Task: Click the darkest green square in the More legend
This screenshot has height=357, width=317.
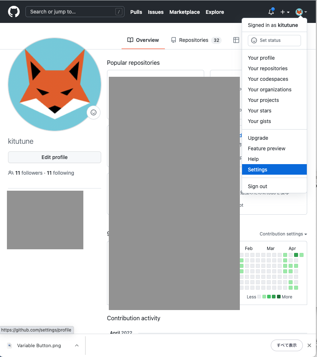Action: click(279, 297)
